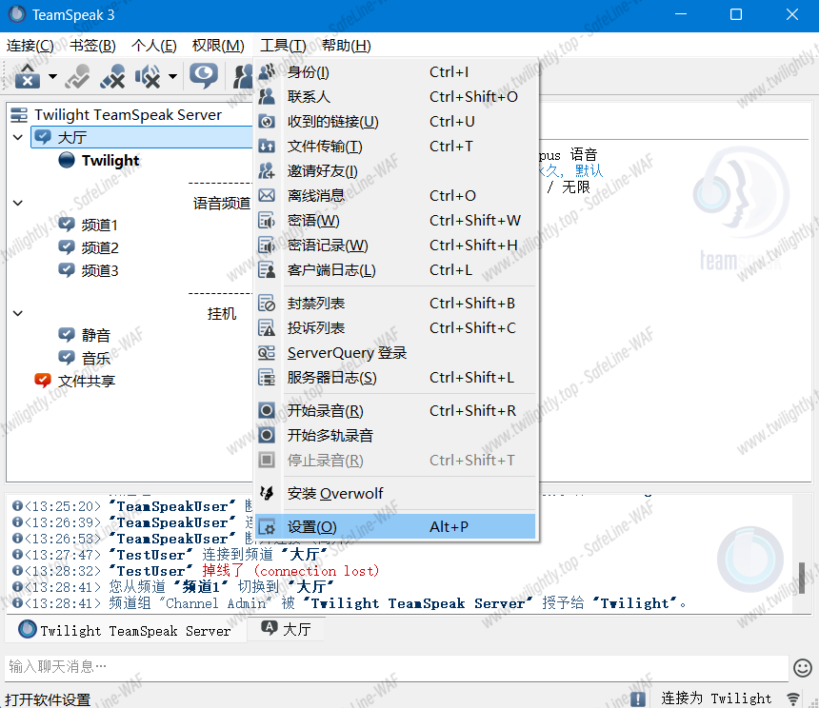Click the emoji smiley icon beside chat input
819x708 pixels.
pos(803,668)
